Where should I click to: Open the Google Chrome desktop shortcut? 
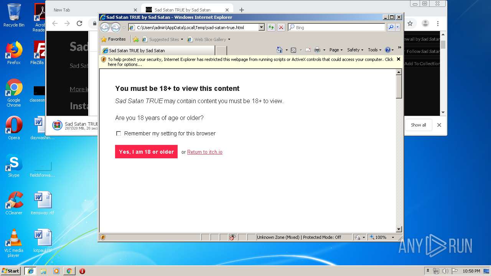coord(14,93)
